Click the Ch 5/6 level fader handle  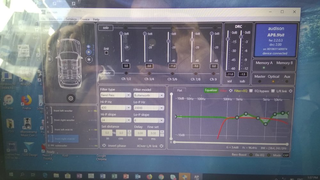coord(168,41)
